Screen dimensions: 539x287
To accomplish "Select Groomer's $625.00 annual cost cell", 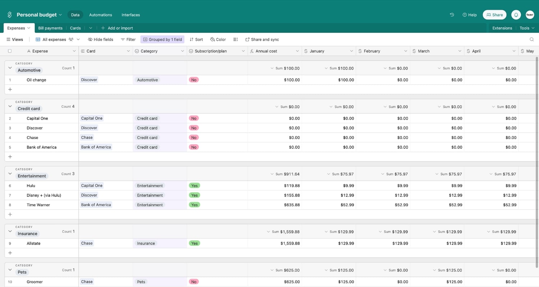I will (275, 282).
